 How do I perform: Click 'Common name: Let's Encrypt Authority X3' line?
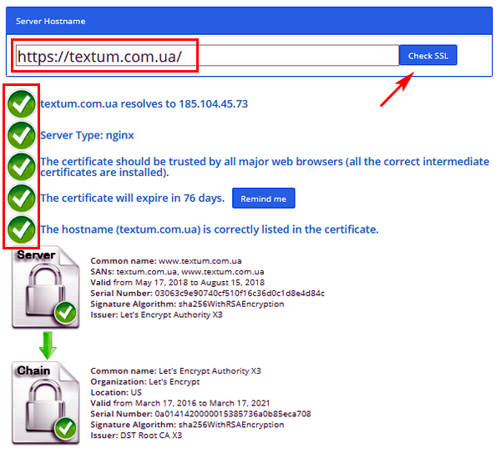tap(175, 371)
